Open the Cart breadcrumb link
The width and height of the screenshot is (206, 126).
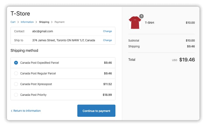(13, 22)
